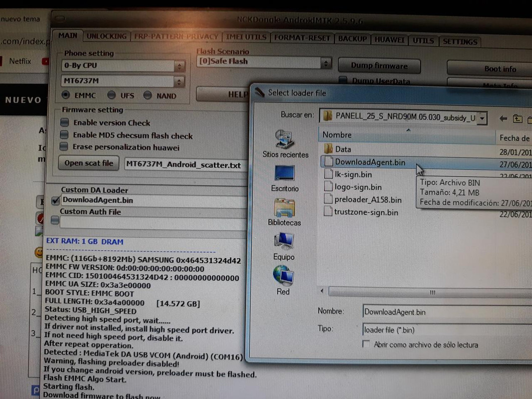Open the Red network icon
Image resolution: width=532 pixels, height=399 pixels.
click(283, 275)
